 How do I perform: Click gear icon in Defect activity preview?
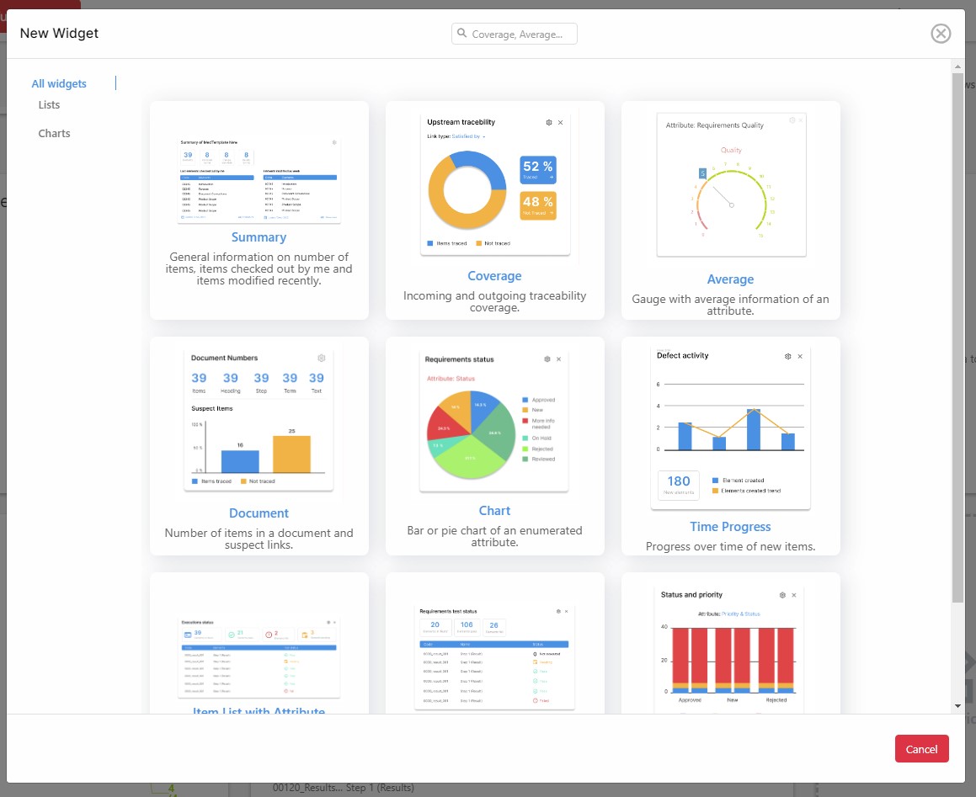tap(788, 357)
